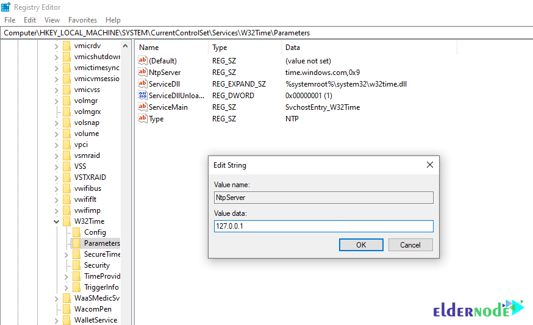Expand the vwififlt key chevron

tap(57, 200)
